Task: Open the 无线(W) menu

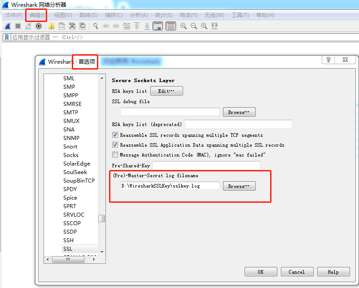Action: pos(215,15)
